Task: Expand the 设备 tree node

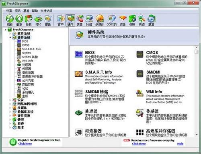Action: coord(10,100)
